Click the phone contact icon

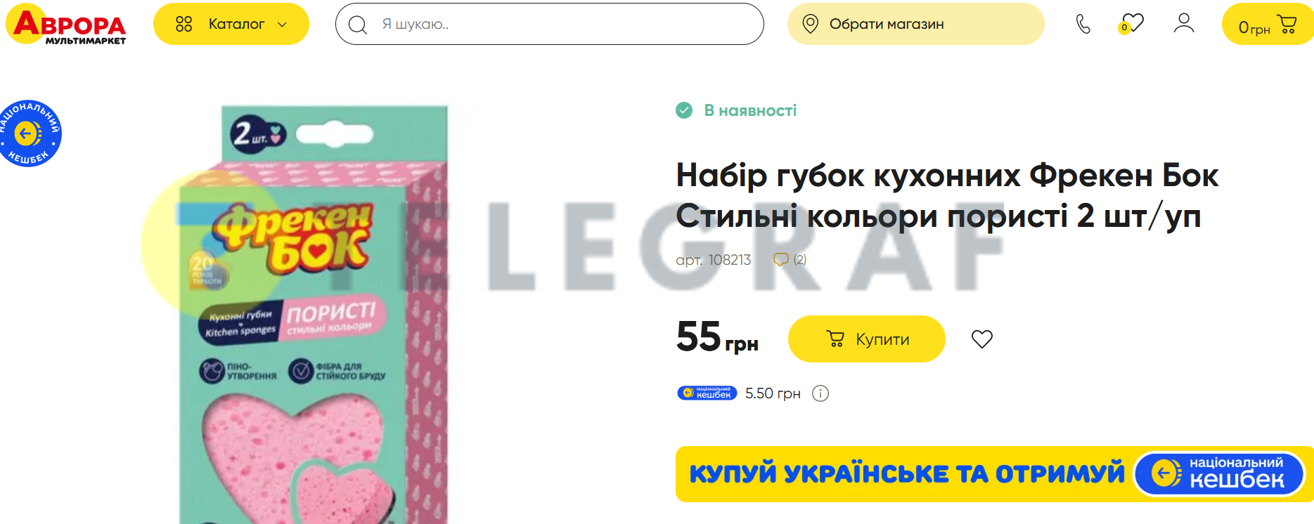tap(1083, 24)
